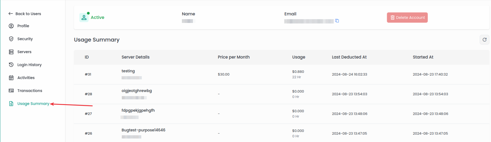Select the Login History menu item
The height and width of the screenshot is (142, 491).
tap(29, 65)
